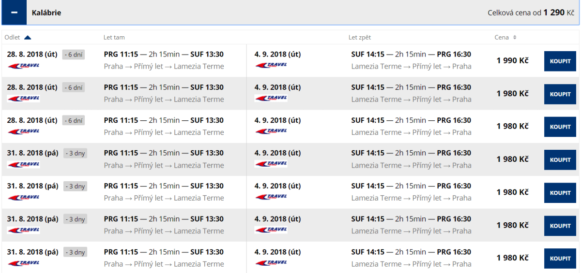Click Travel Service logo under first row departure

pos(24,66)
